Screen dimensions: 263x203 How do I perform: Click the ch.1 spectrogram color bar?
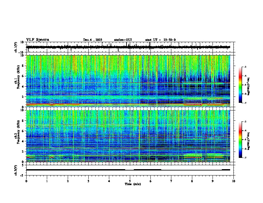click(240, 85)
